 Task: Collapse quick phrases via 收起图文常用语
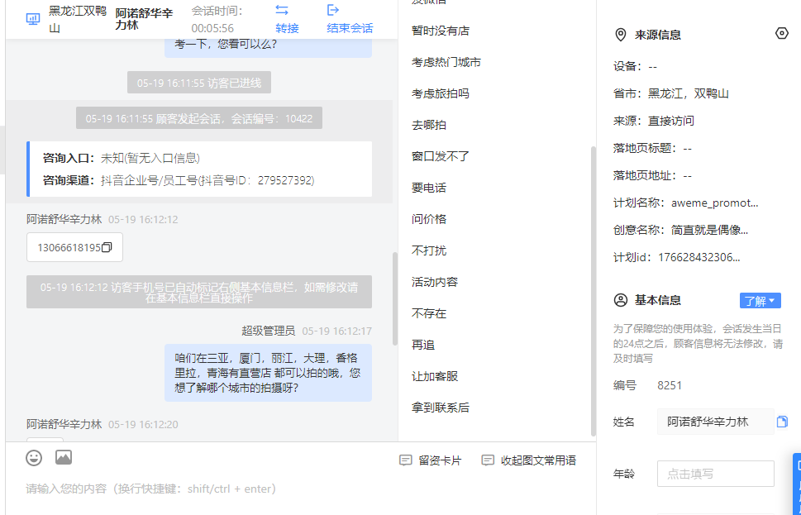[529, 460]
